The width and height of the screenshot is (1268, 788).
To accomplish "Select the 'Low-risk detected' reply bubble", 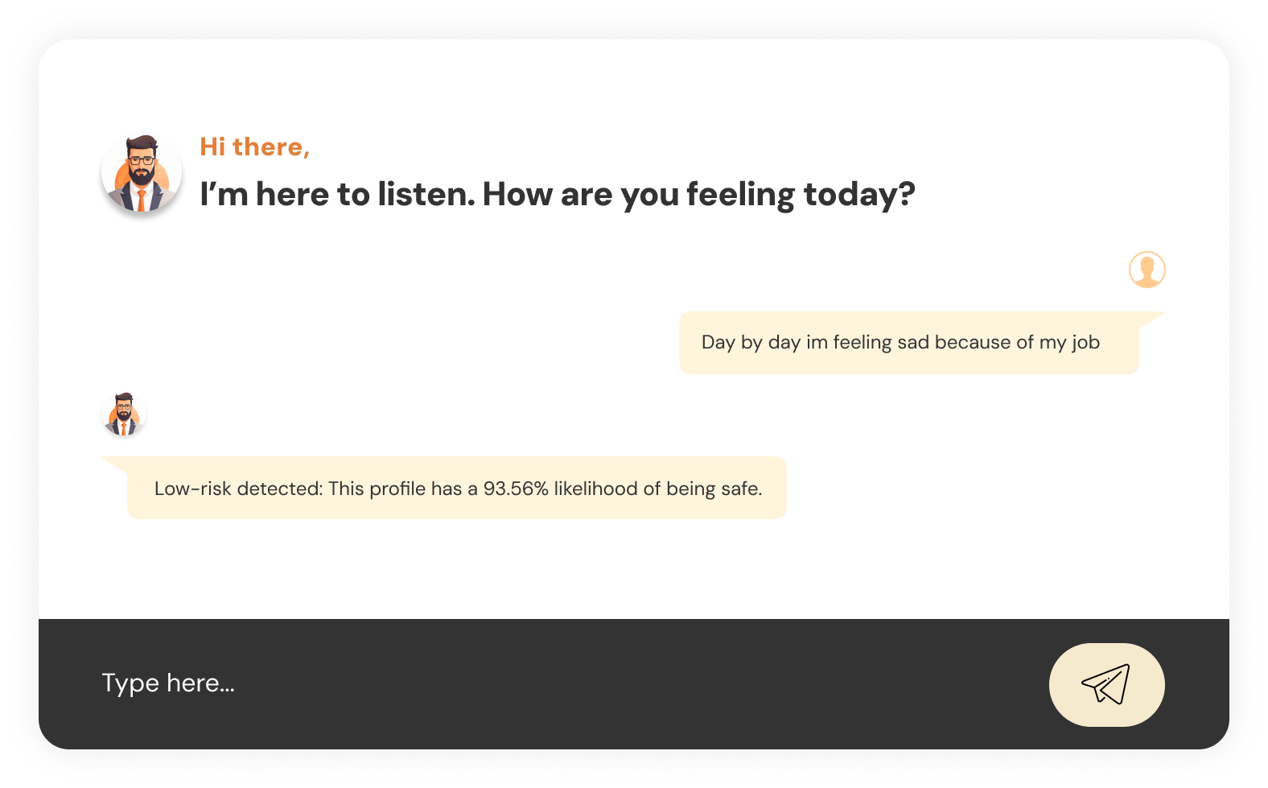I will 456,489.
